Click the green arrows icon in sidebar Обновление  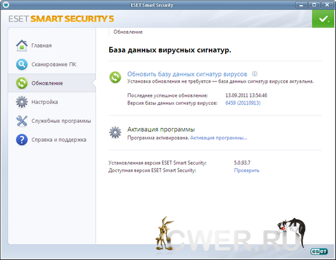click(22, 83)
